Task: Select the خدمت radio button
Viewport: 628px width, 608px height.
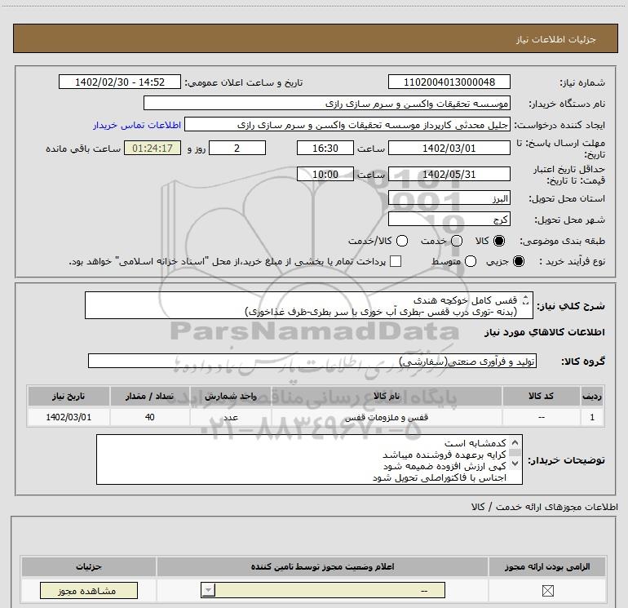Action: pos(457,241)
